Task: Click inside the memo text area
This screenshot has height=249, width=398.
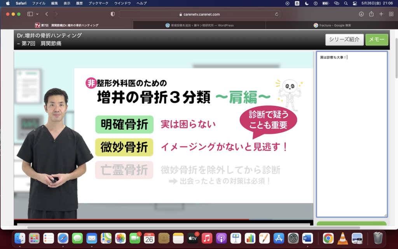Action: pyautogui.click(x=351, y=136)
